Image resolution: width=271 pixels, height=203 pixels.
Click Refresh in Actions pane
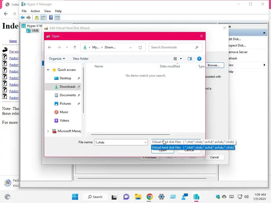pos(233,58)
